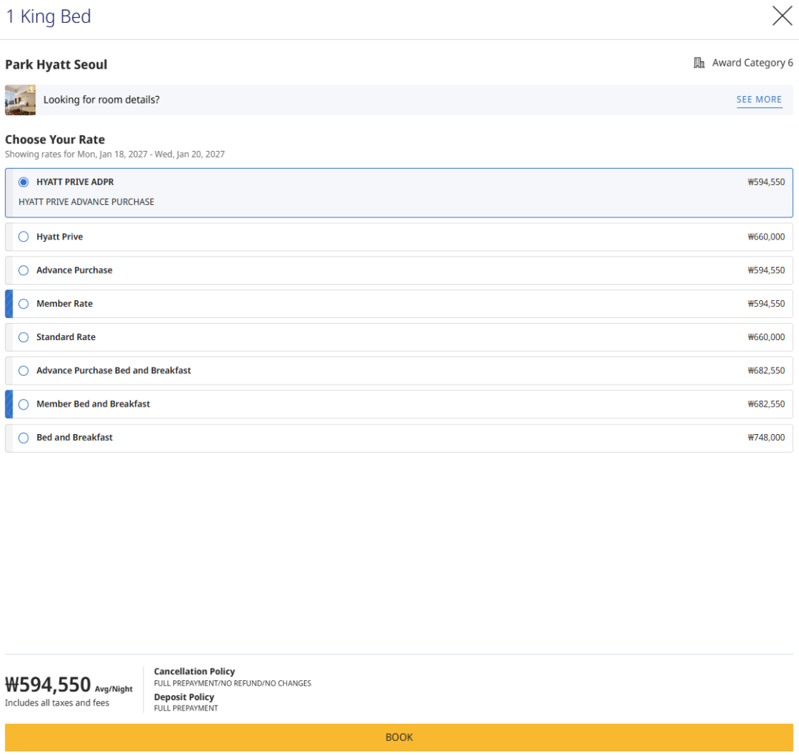
Task: Click the ₩682,550 price on Member Bed and Breakfast
Action: (766, 404)
